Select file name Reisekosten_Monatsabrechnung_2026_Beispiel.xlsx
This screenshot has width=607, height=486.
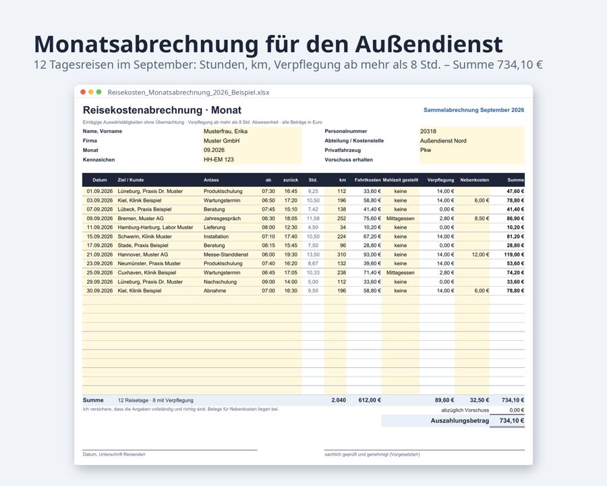(x=189, y=92)
